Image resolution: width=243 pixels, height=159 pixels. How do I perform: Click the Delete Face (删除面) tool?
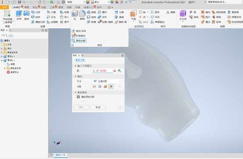click(121, 22)
